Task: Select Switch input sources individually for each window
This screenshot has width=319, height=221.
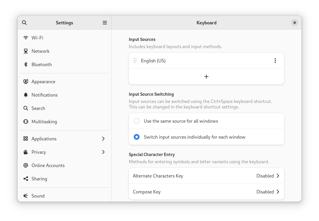Action: coord(137,137)
